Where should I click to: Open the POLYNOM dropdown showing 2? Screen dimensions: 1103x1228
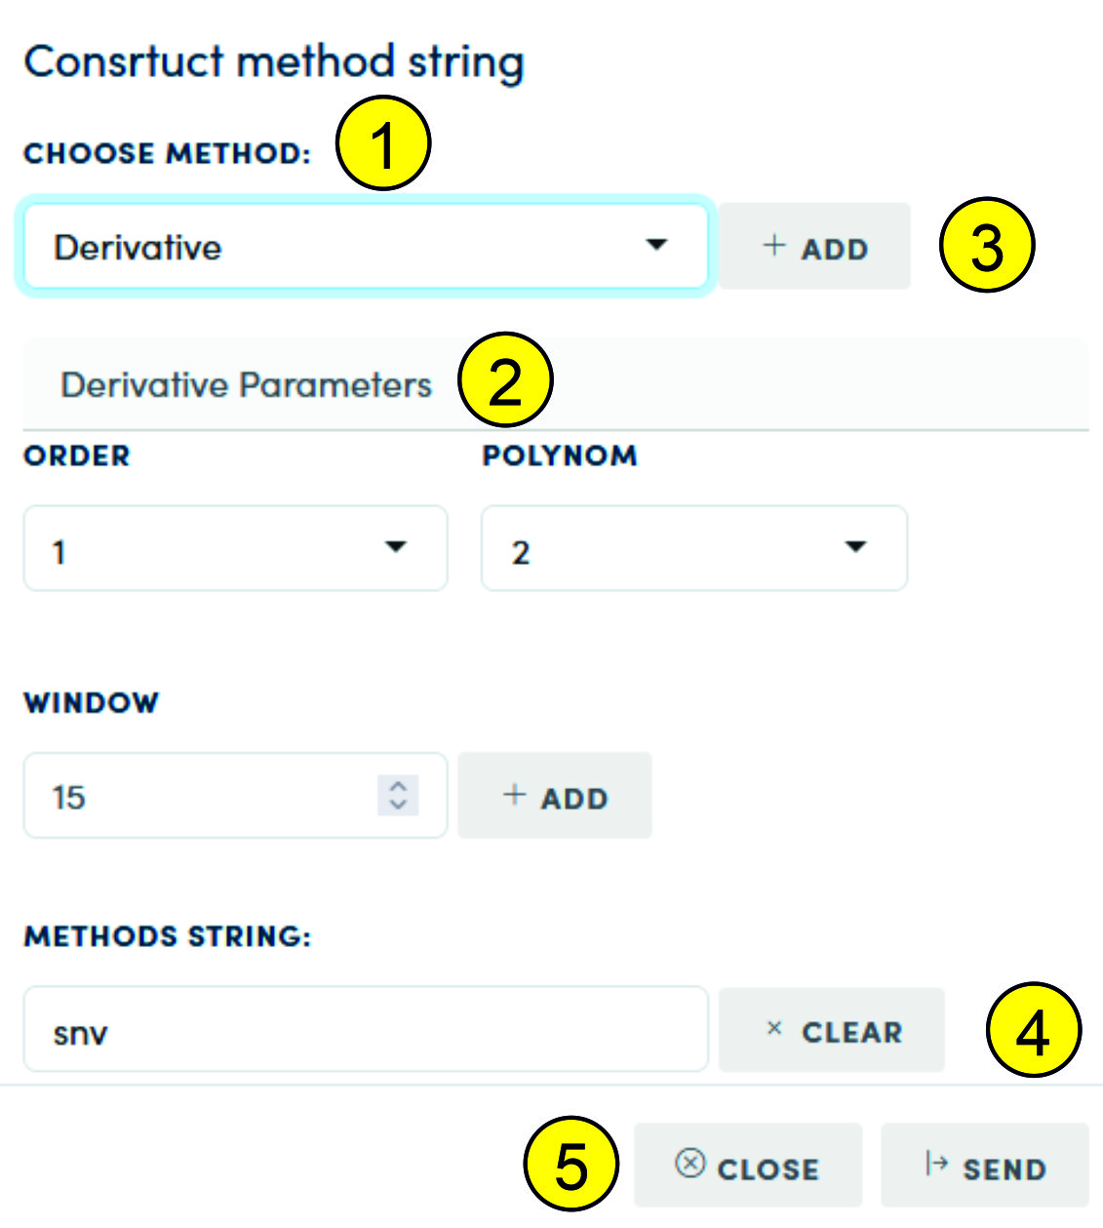pyautogui.click(x=854, y=547)
